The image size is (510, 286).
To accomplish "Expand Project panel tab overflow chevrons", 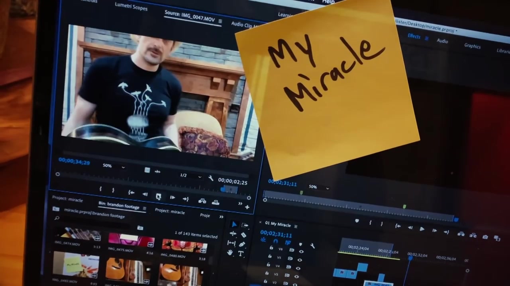I will (x=222, y=217).
